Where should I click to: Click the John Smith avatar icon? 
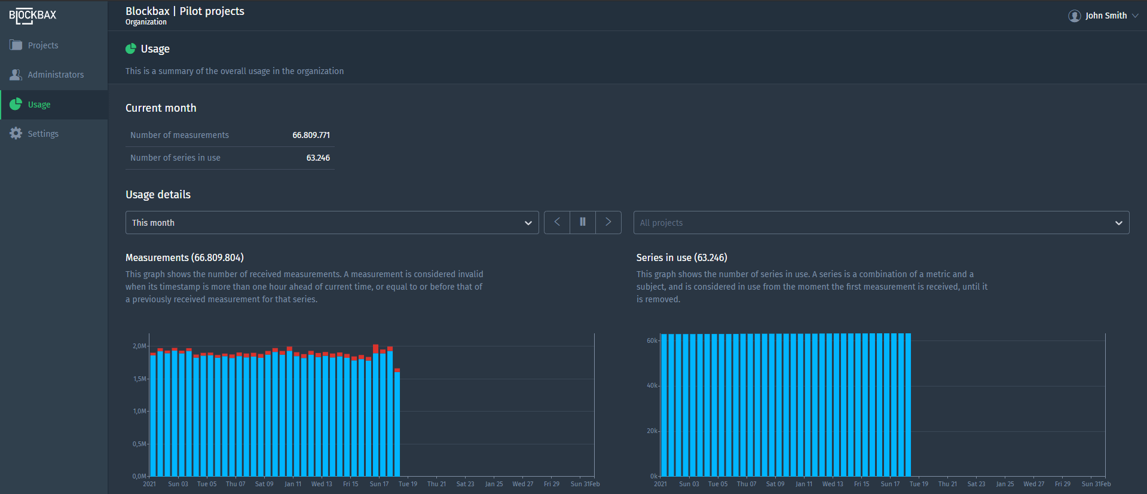pyautogui.click(x=1074, y=16)
